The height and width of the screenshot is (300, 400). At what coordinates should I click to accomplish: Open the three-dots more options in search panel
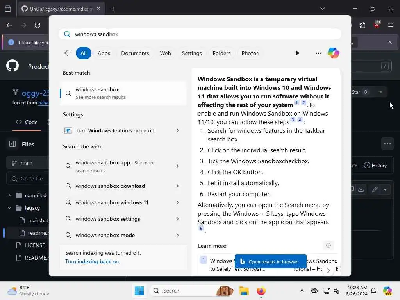(x=318, y=53)
